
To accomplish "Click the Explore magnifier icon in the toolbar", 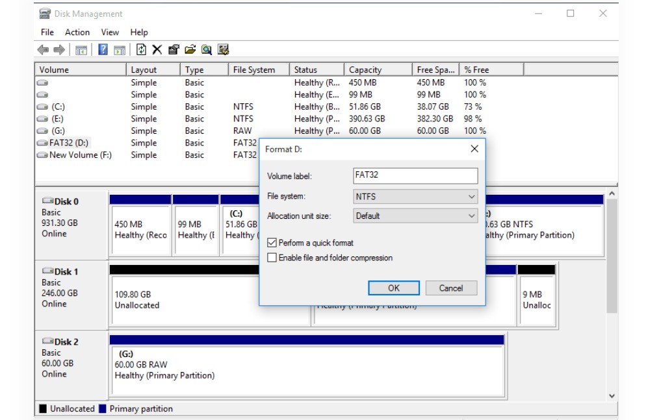I will click(x=207, y=50).
